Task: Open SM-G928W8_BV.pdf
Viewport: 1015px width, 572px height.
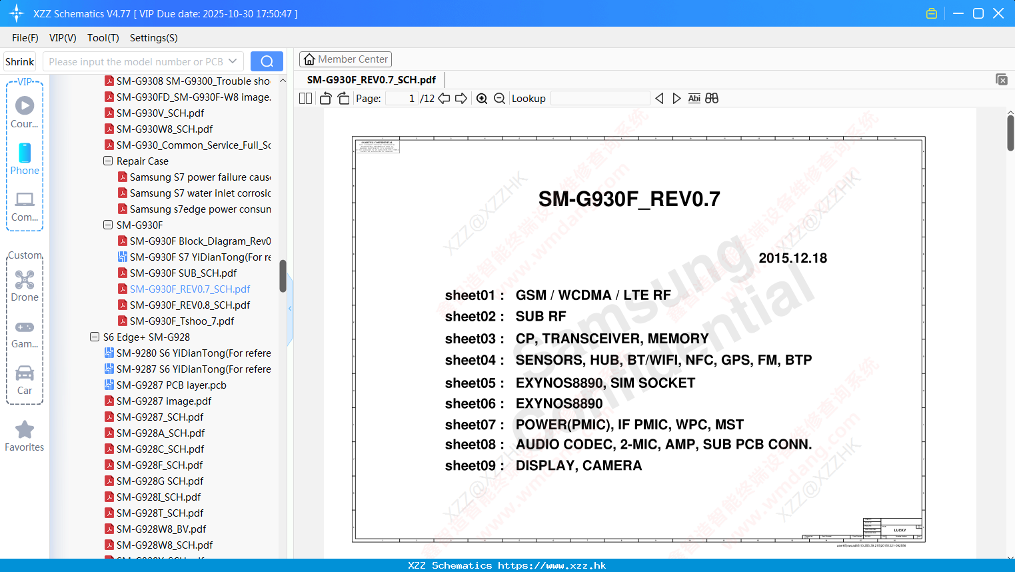Action: pyautogui.click(x=156, y=529)
